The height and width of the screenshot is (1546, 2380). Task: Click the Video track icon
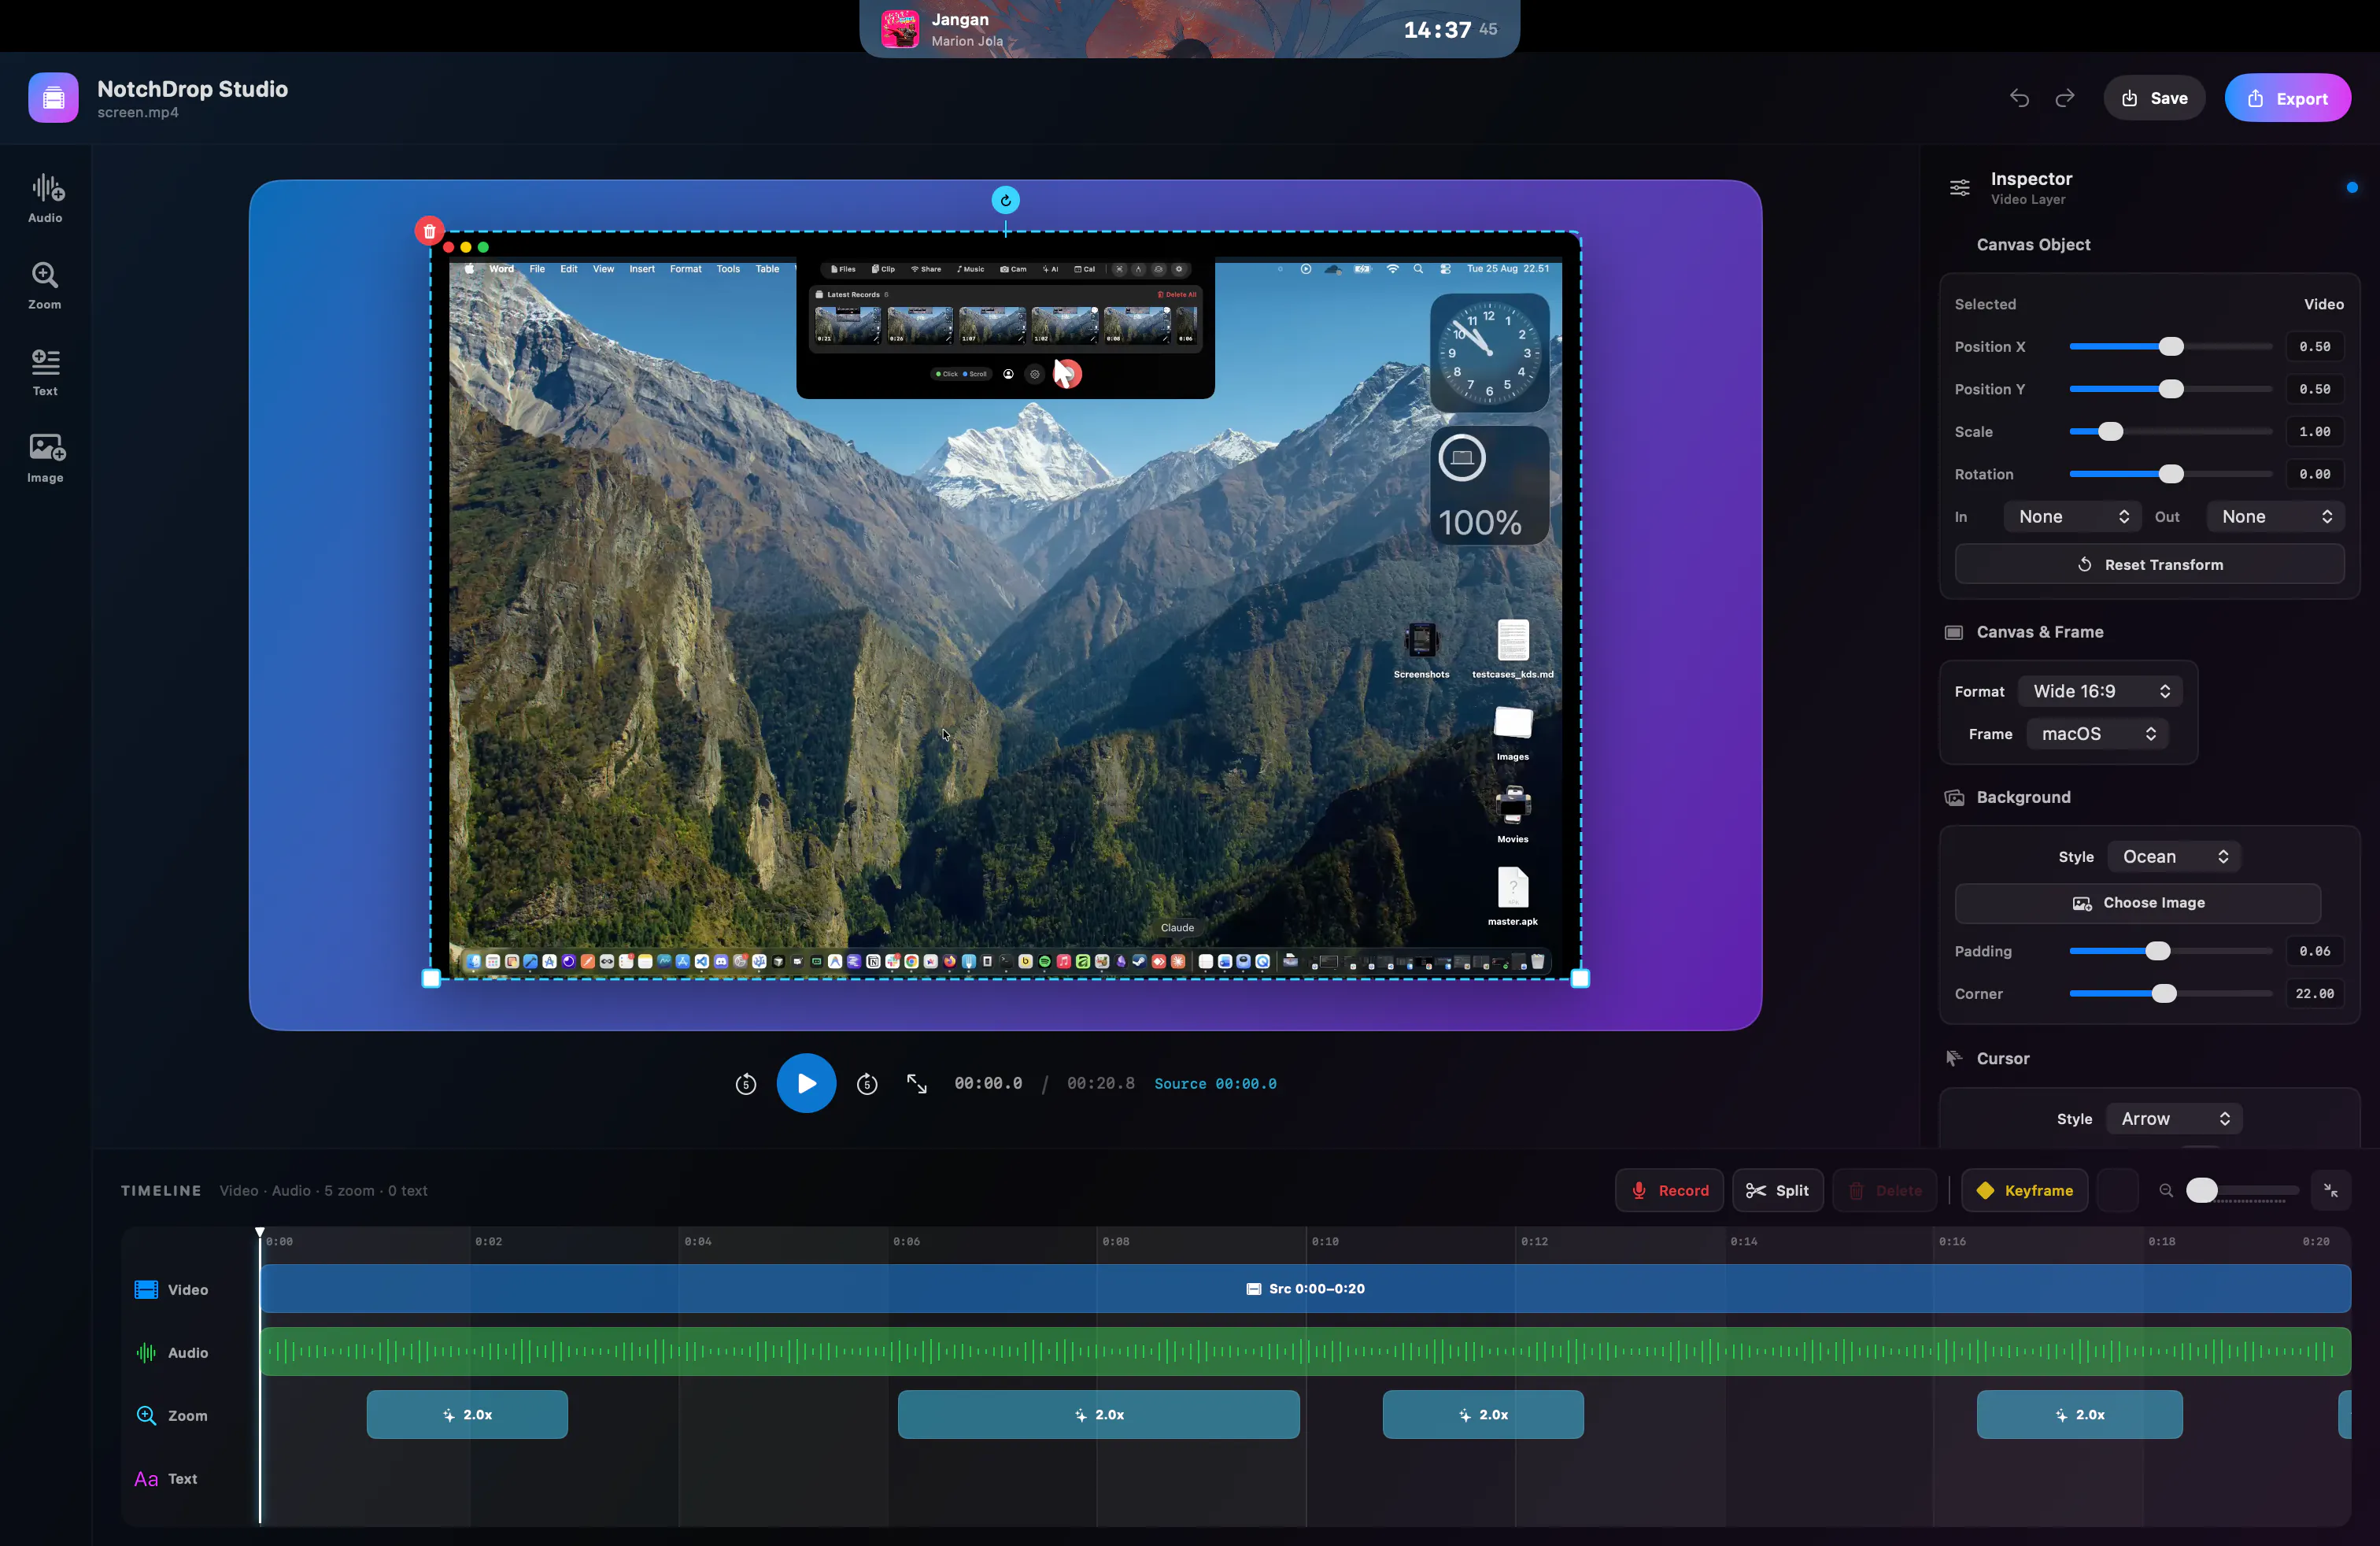[146, 1289]
